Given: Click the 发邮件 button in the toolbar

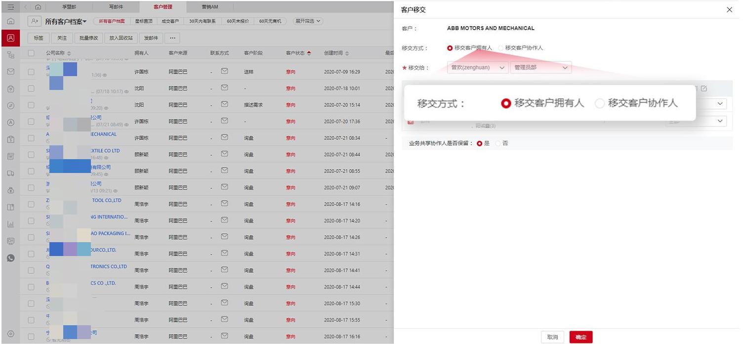Looking at the screenshot, I should pyautogui.click(x=150, y=38).
